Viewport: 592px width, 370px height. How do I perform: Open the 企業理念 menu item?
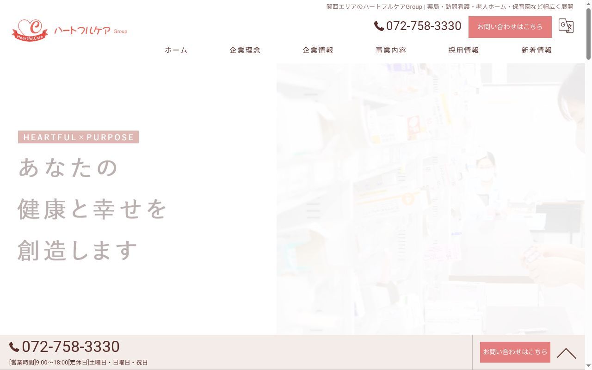(245, 50)
